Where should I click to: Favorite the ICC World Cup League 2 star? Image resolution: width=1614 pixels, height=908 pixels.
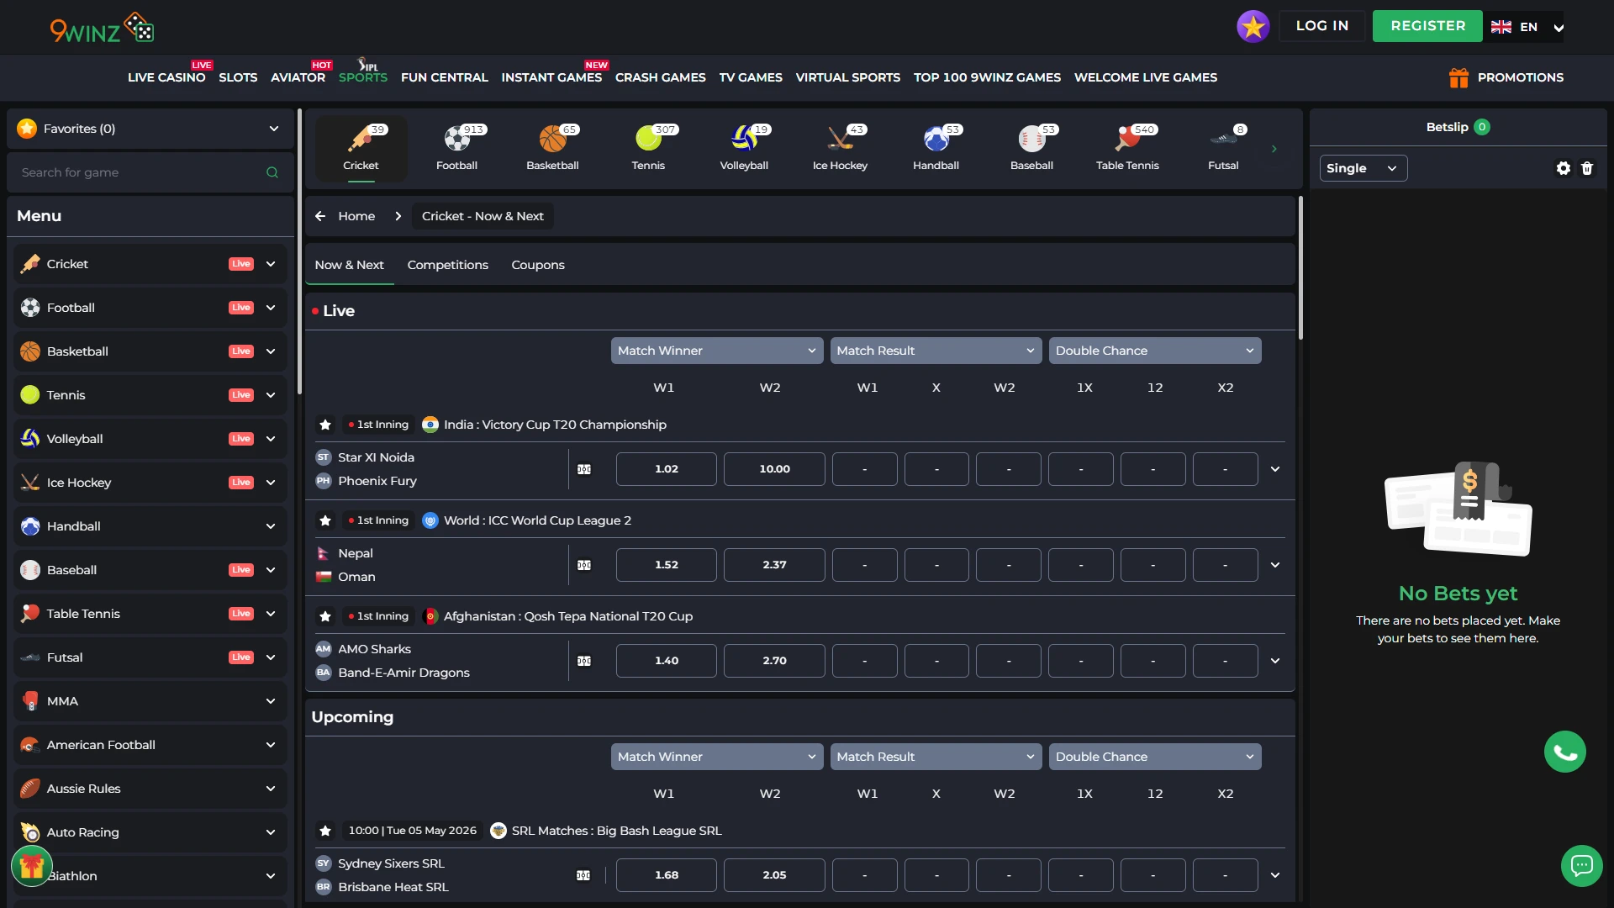[325, 520]
